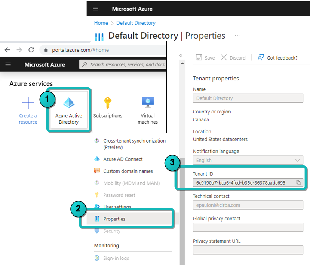This screenshot has height=265, width=310.
Task: Click the Azure AD Connect icon
Action: pos(97,159)
